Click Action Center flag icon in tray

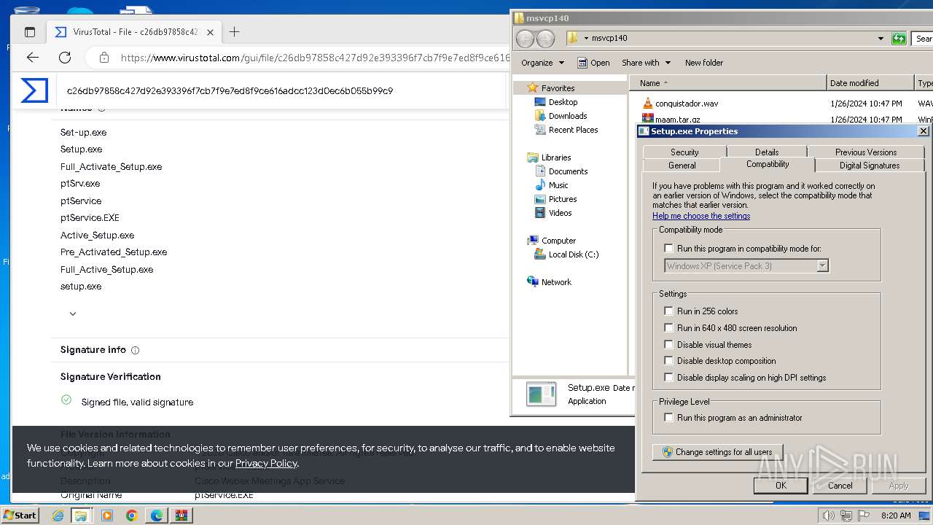(x=864, y=516)
